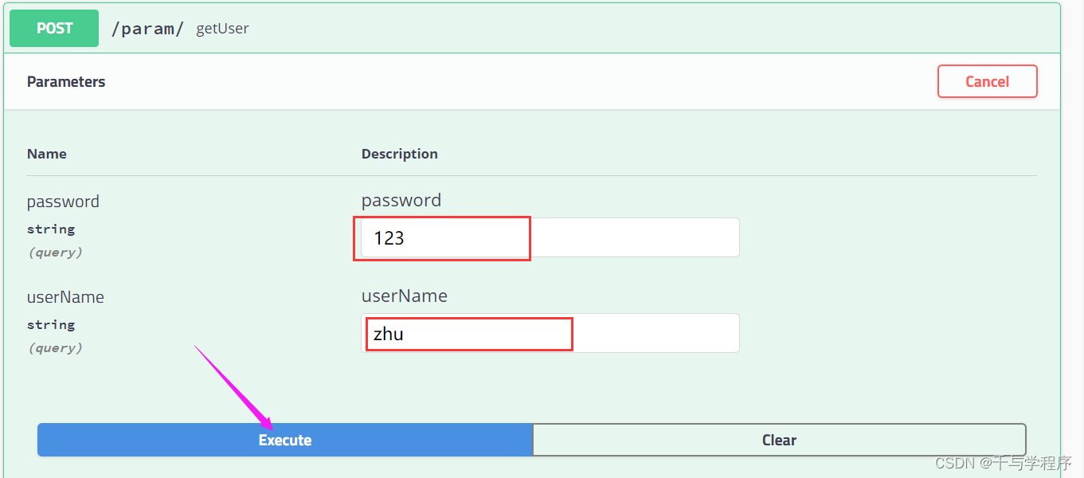Cancel the try-it-out mode

point(987,81)
